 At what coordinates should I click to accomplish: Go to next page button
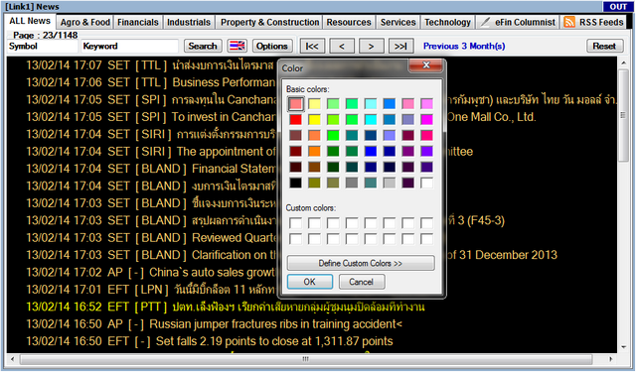371,47
